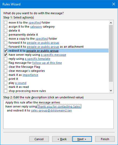The height and width of the screenshot is (145, 118).
Task: Open the 'specified' link in 'move it to' row
Action: 35,23
